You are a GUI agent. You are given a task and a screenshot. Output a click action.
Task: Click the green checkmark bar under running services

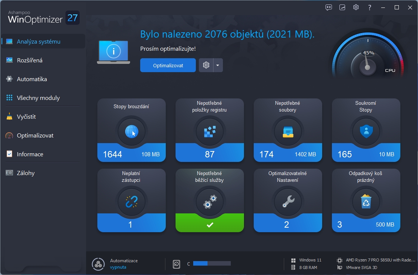[x=210, y=225]
